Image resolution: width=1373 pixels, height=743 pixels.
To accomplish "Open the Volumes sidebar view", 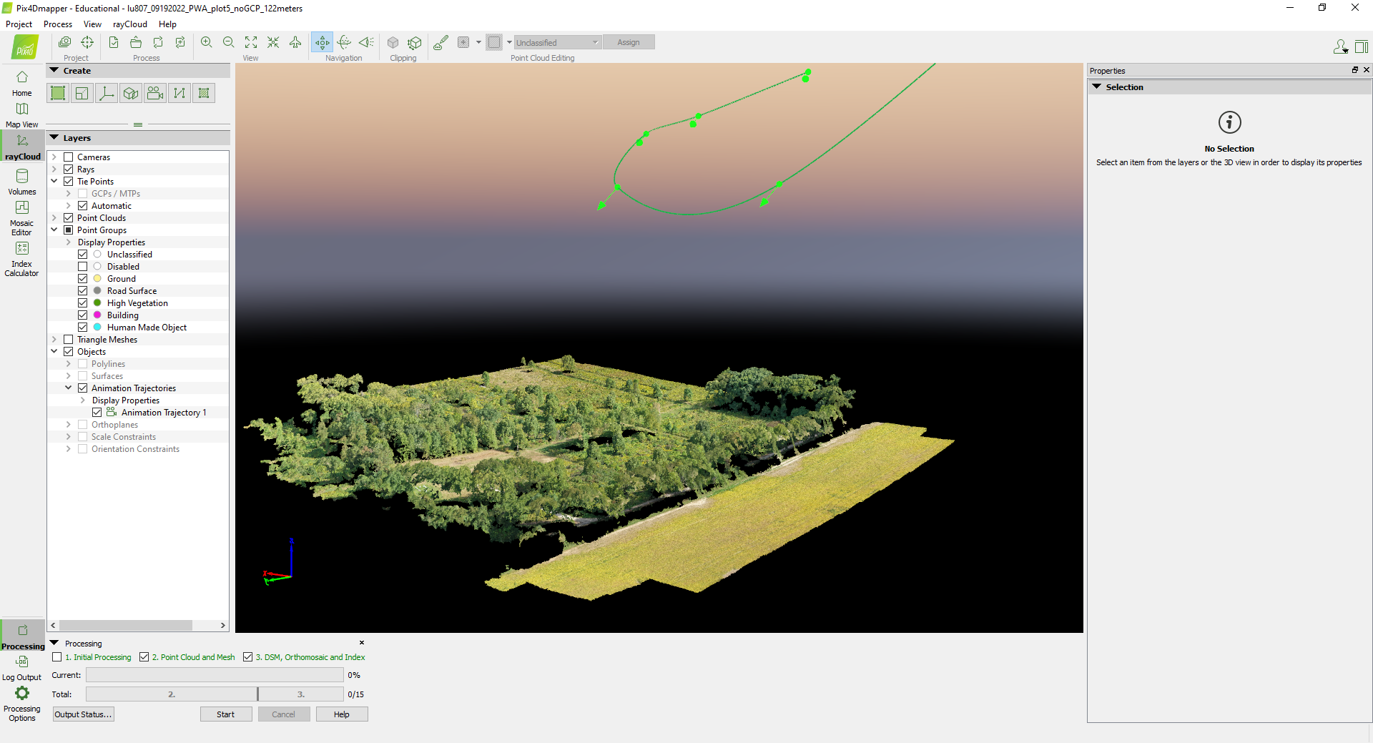I will coord(22,182).
